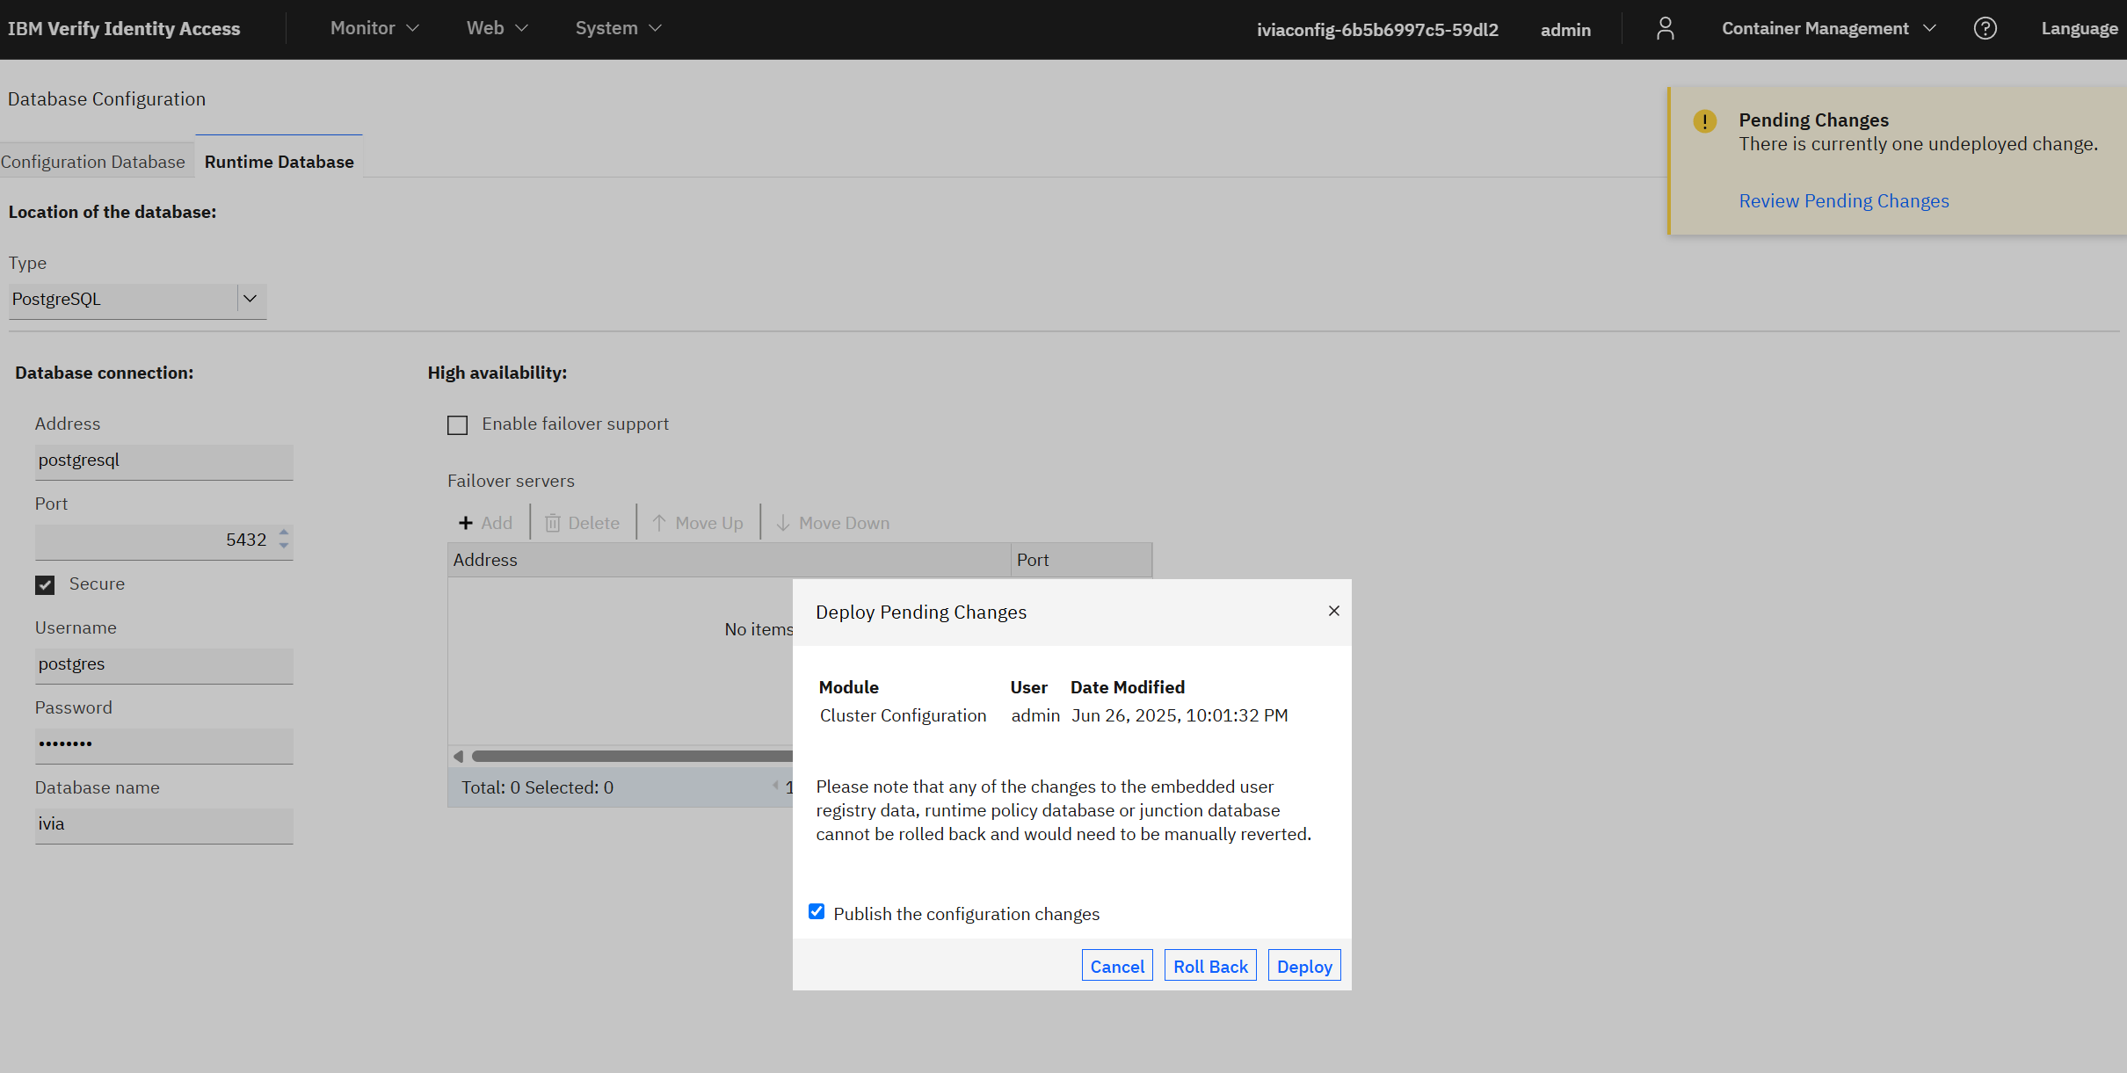Open Review Pending Changes link
This screenshot has width=2127, height=1073.
coord(1843,201)
